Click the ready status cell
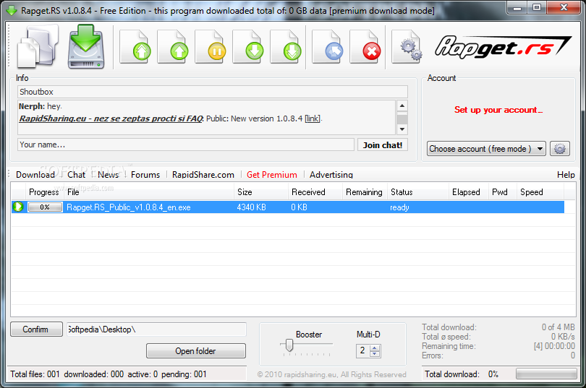 click(399, 207)
